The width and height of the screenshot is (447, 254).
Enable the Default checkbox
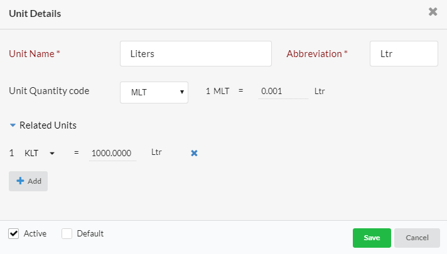(67, 233)
